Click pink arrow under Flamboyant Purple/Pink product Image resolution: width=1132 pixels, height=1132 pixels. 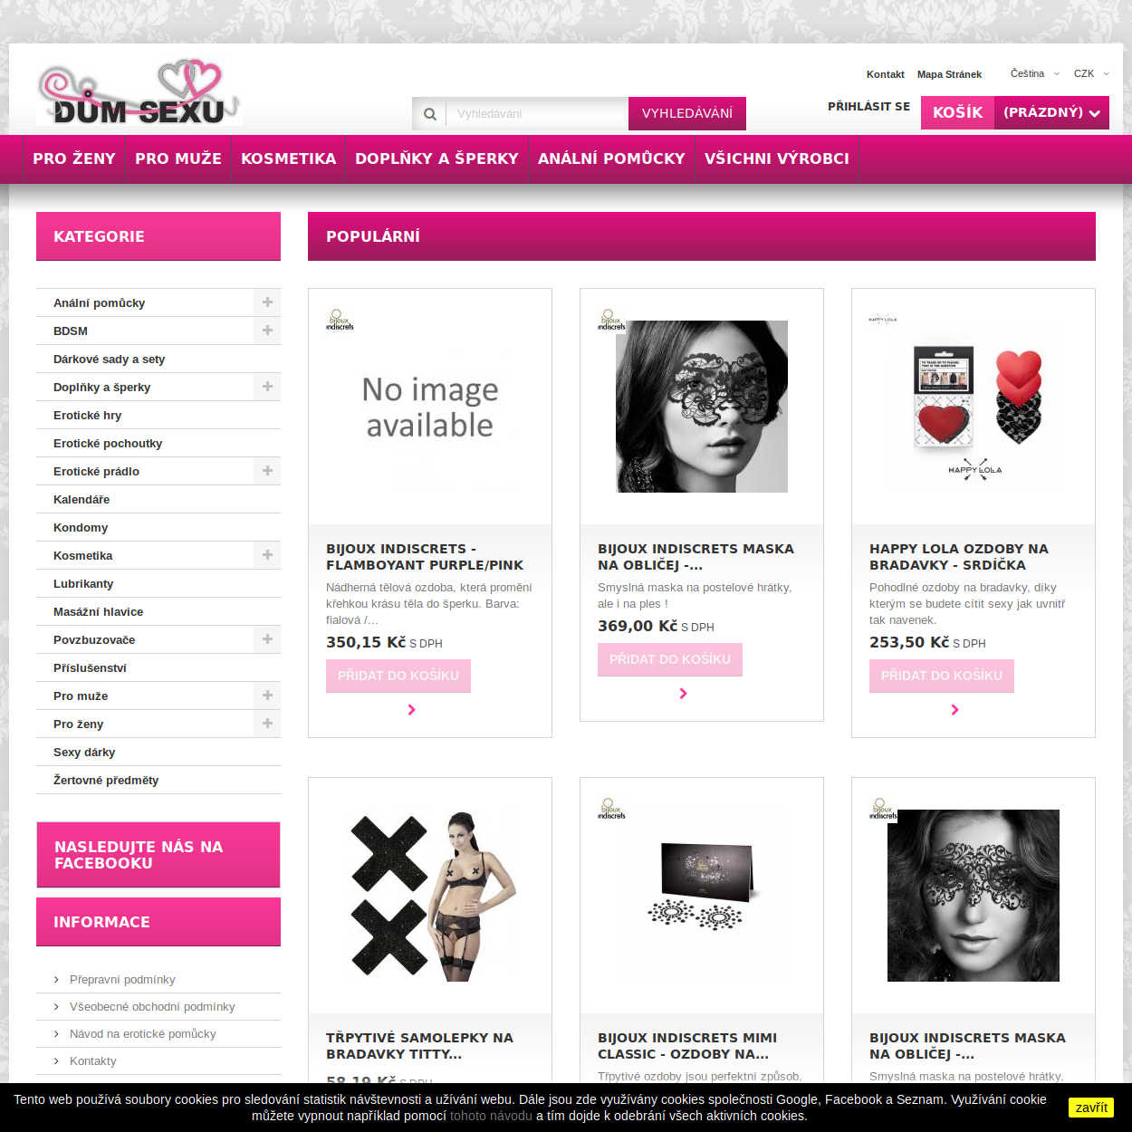(x=411, y=710)
